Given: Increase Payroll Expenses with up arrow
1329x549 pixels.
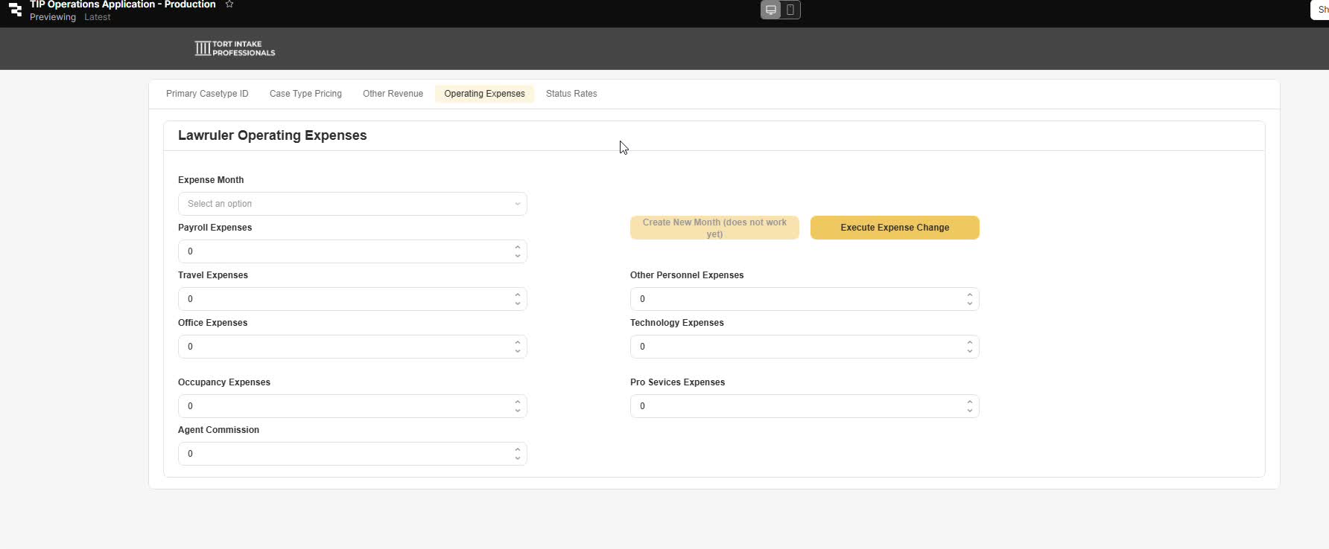Looking at the screenshot, I should (x=518, y=247).
